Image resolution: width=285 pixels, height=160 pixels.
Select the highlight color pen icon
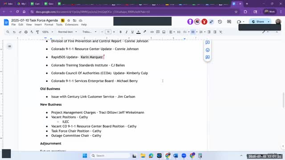coord(145,32)
